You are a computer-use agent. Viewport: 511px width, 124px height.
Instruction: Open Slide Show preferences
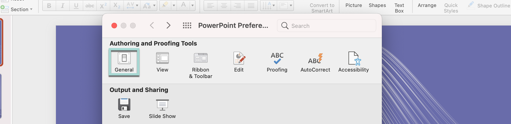point(162,108)
